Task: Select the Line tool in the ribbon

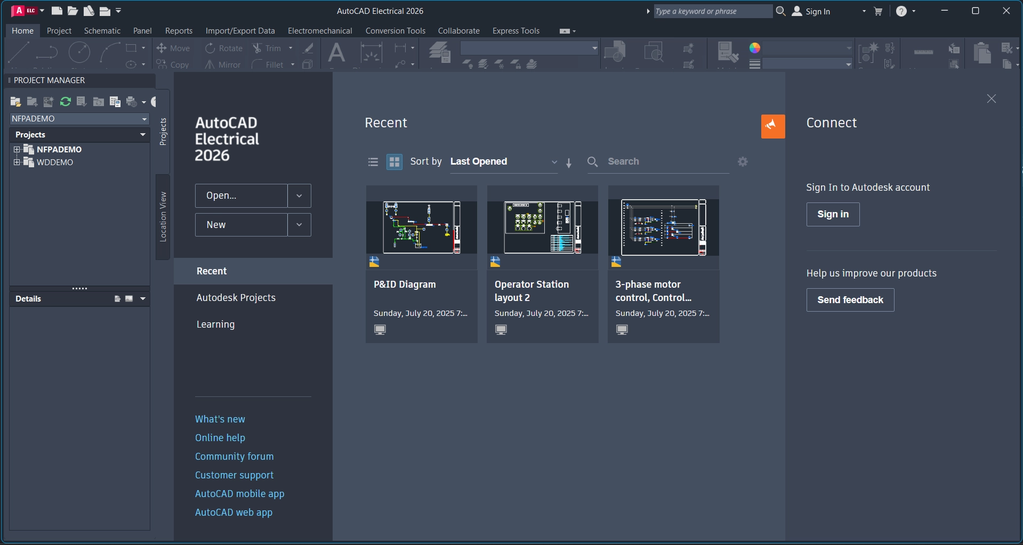Action: [x=19, y=53]
